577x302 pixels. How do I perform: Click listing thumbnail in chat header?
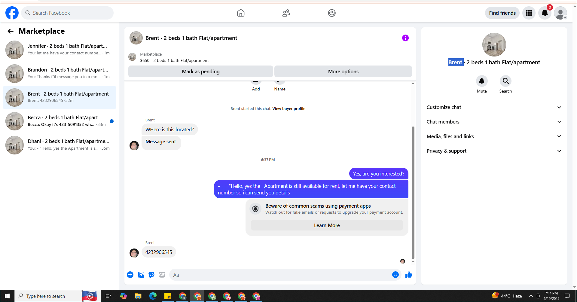(x=136, y=38)
